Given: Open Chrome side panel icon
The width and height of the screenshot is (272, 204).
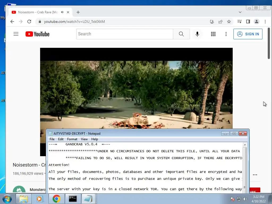Looking at the screenshot, I should click(x=248, y=22).
